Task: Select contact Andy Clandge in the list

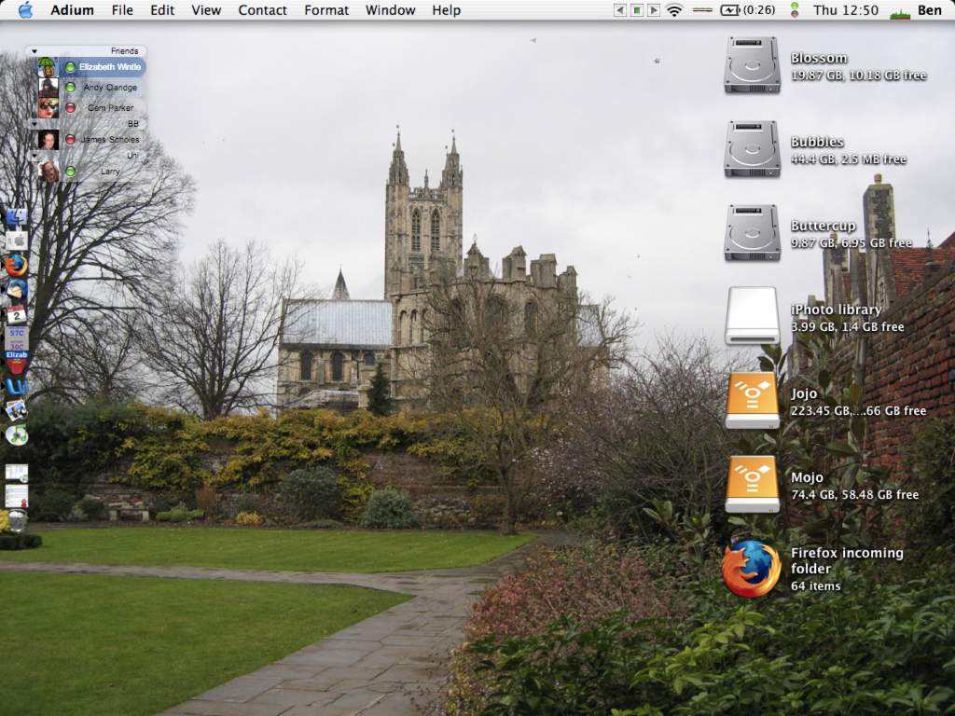Action: coord(109,88)
